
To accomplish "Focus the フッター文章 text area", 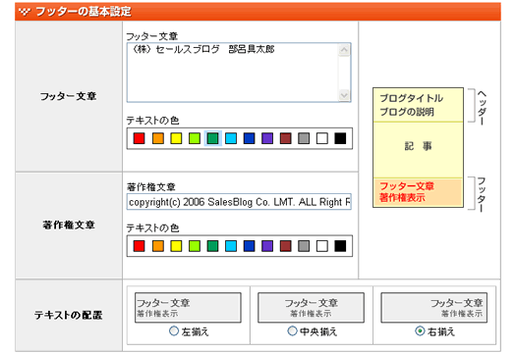I will [239, 73].
